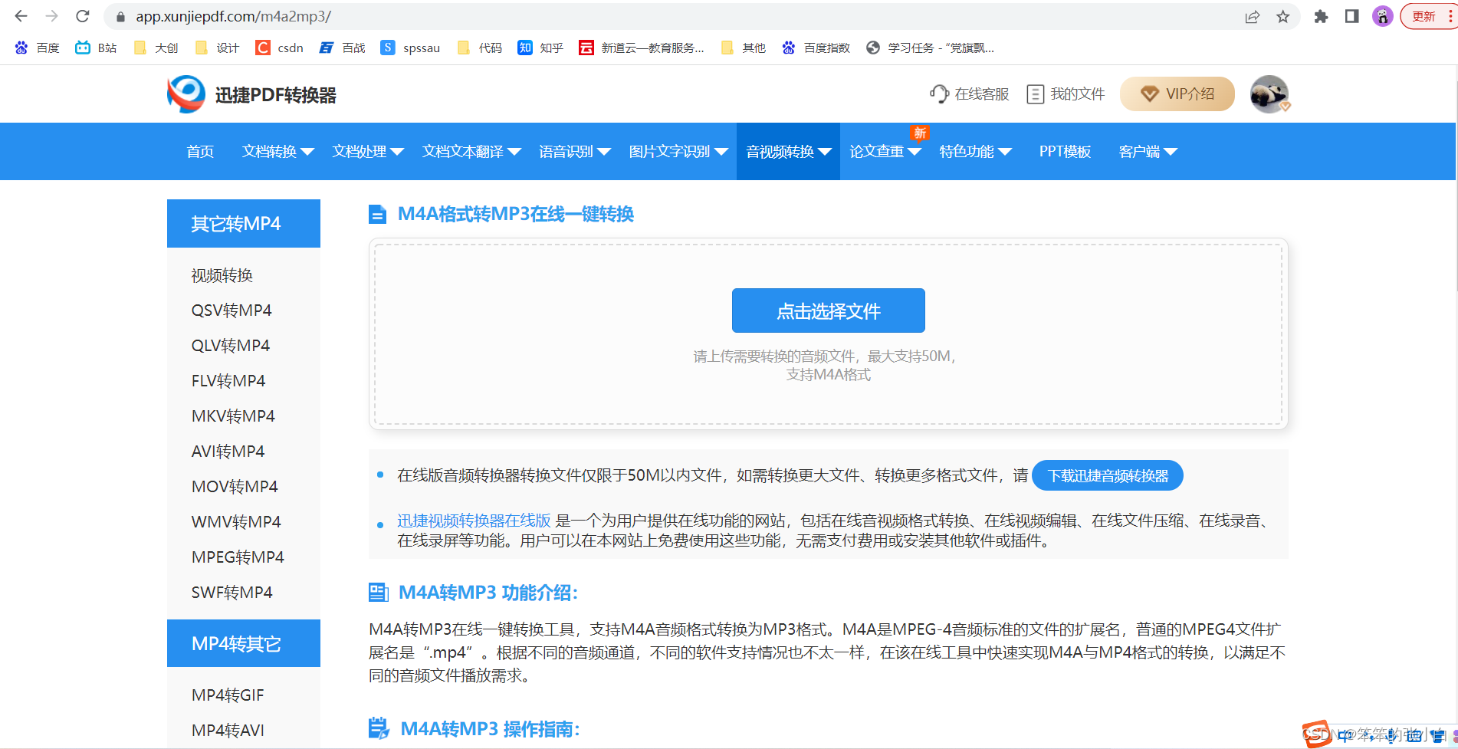Click the site lock icon in the address bar
The height and width of the screenshot is (749, 1458).
pyautogui.click(x=120, y=16)
